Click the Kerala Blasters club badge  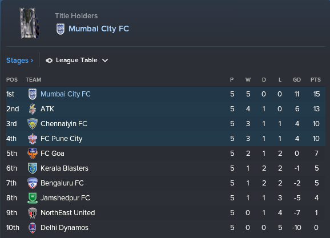[33, 168]
